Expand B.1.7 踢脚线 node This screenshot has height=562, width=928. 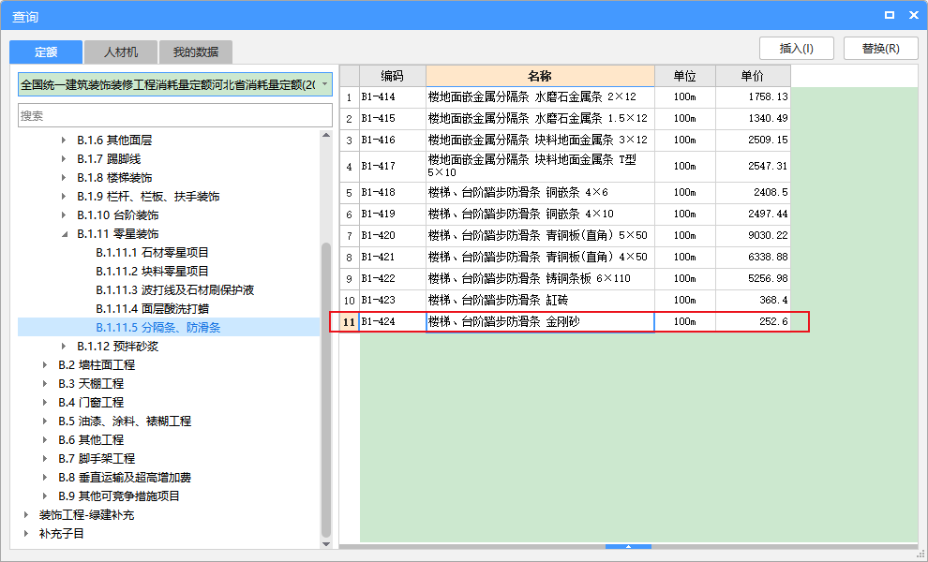[64, 159]
